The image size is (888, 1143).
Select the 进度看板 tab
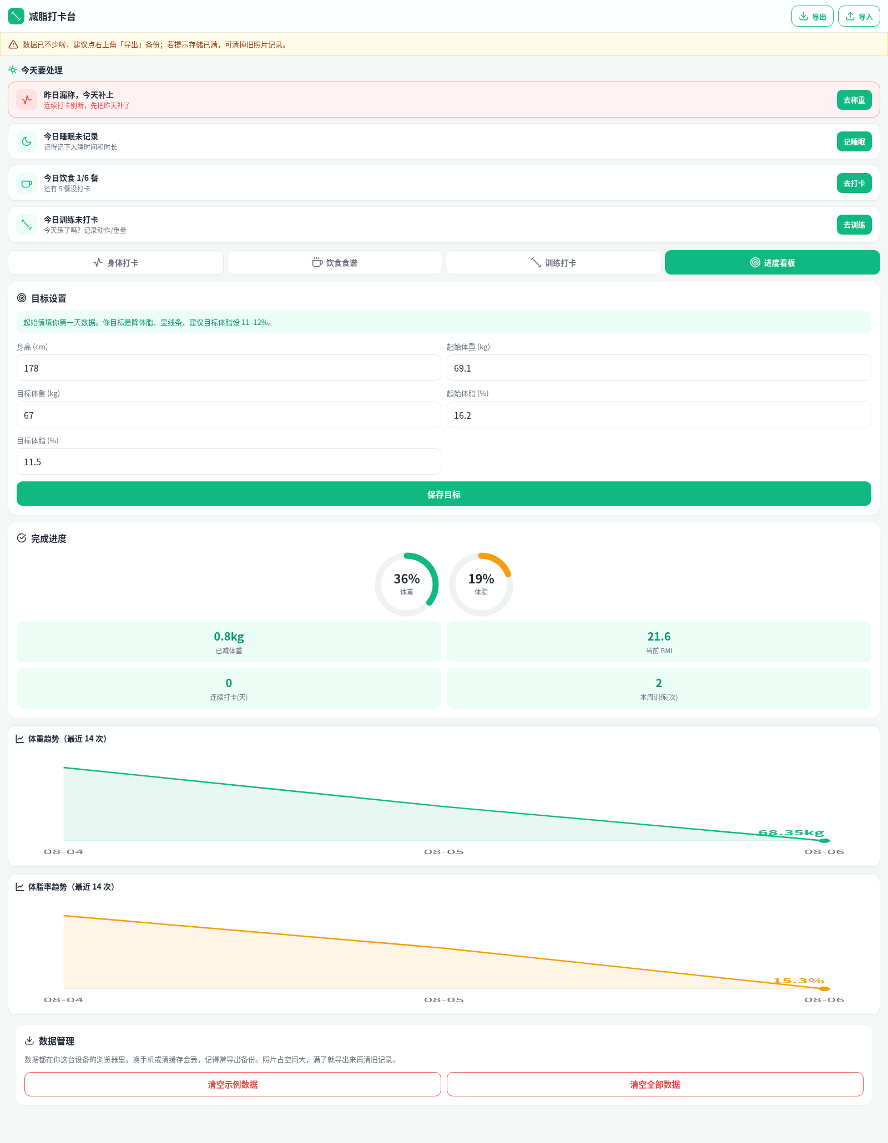tap(773, 262)
